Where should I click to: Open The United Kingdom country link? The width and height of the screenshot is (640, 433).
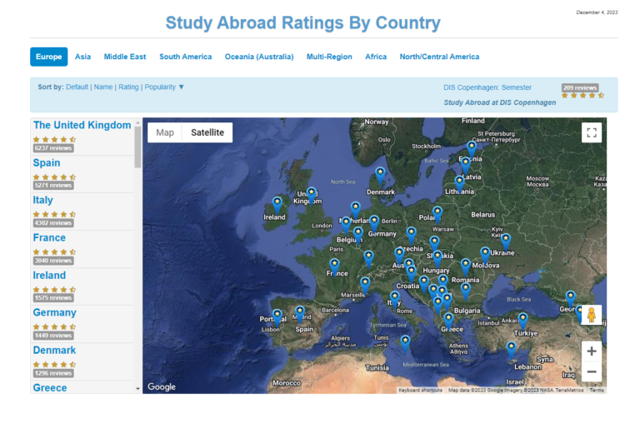pyautogui.click(x=82, y=125)
